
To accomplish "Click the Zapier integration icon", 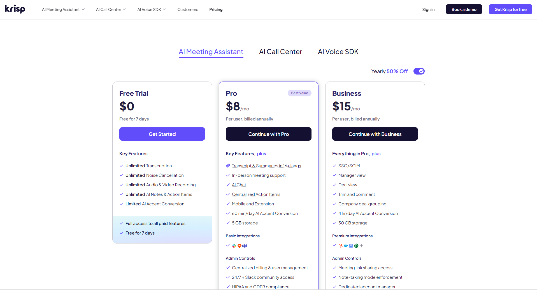I will (x=240, y=246).
